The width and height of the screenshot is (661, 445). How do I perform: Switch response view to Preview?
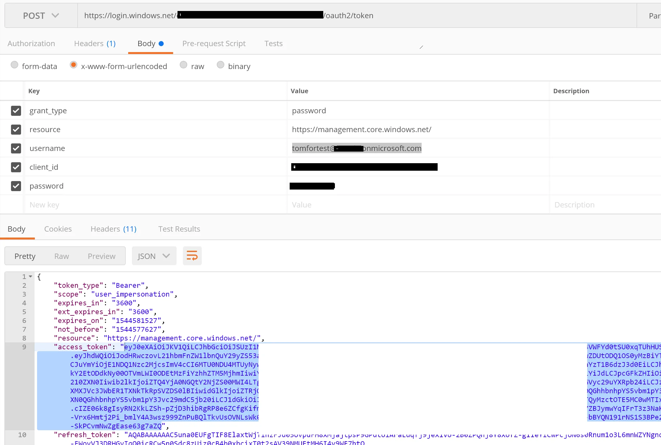101,256
